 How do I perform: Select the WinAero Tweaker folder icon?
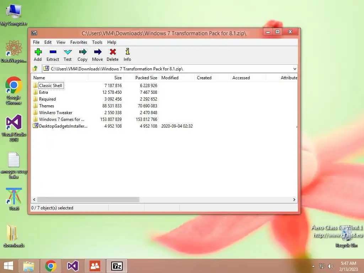[x=35, y=112]
